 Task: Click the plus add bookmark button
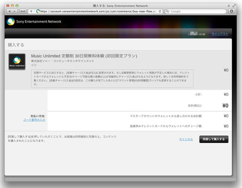click(31, 11)
